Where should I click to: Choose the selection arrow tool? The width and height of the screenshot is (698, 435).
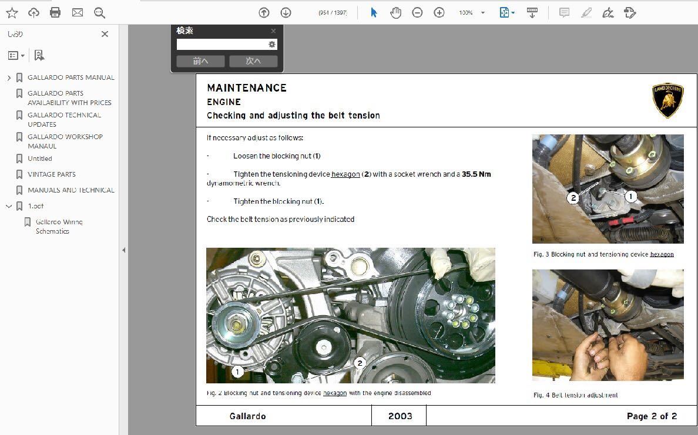tap(374, 12)
